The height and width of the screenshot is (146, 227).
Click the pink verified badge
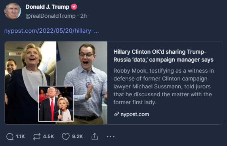pos(74,7)
